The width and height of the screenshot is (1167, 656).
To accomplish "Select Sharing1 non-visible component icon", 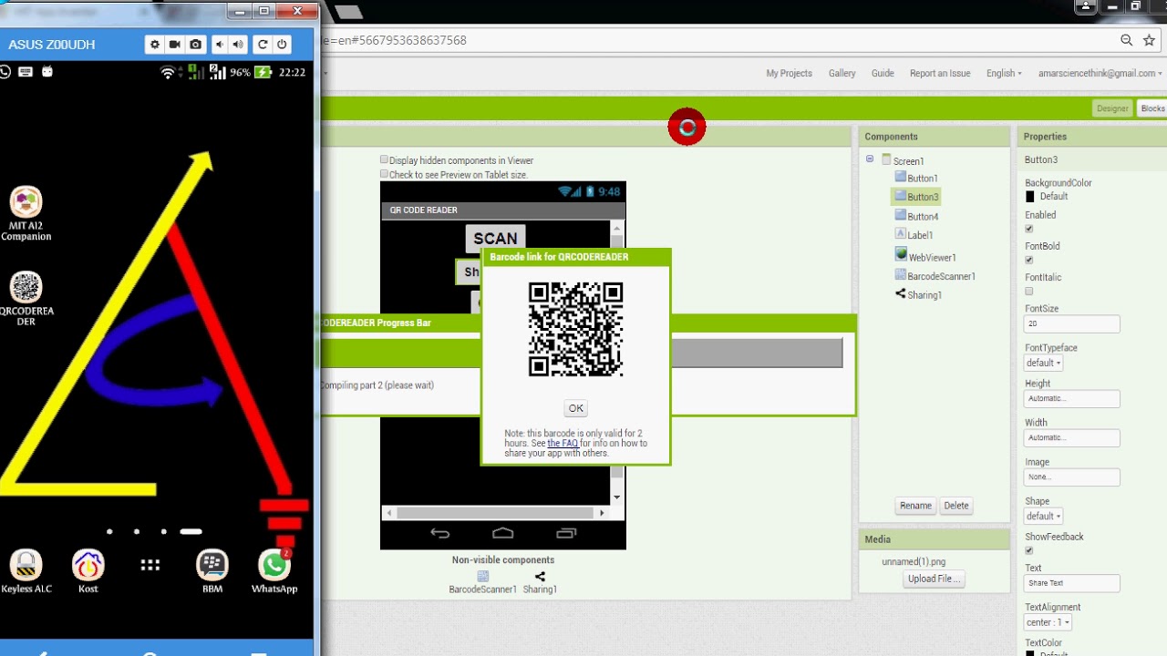I will (540, 577).
